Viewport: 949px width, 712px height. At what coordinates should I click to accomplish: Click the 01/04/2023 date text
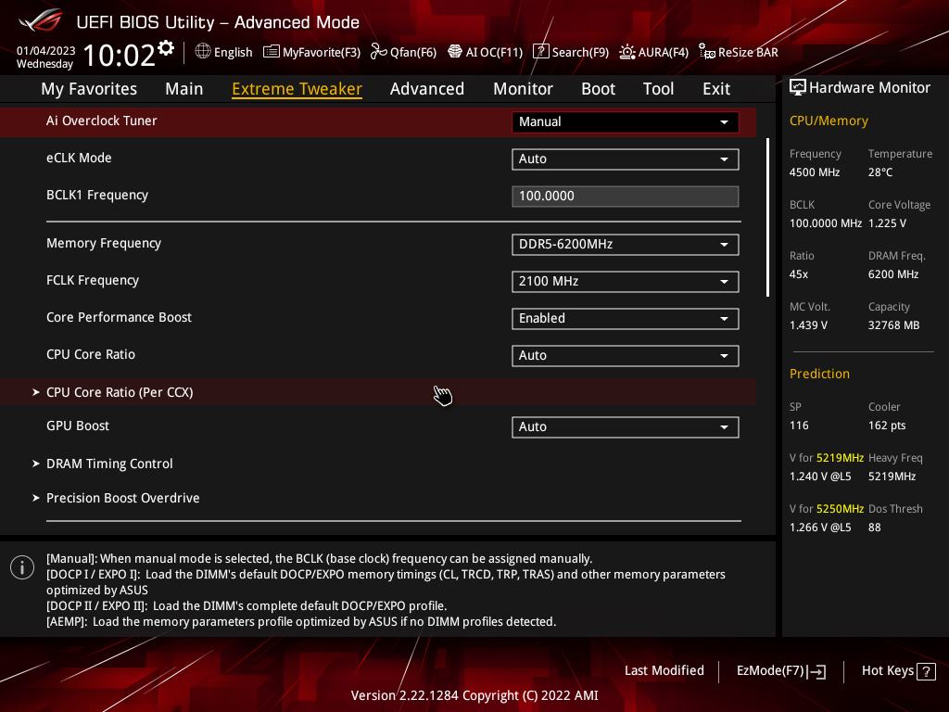point(46,51)
